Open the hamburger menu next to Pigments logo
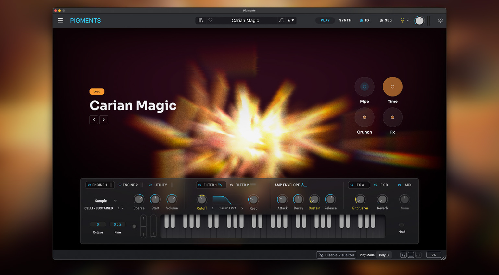This screenshot has width=499, height=275. (60, 20)
